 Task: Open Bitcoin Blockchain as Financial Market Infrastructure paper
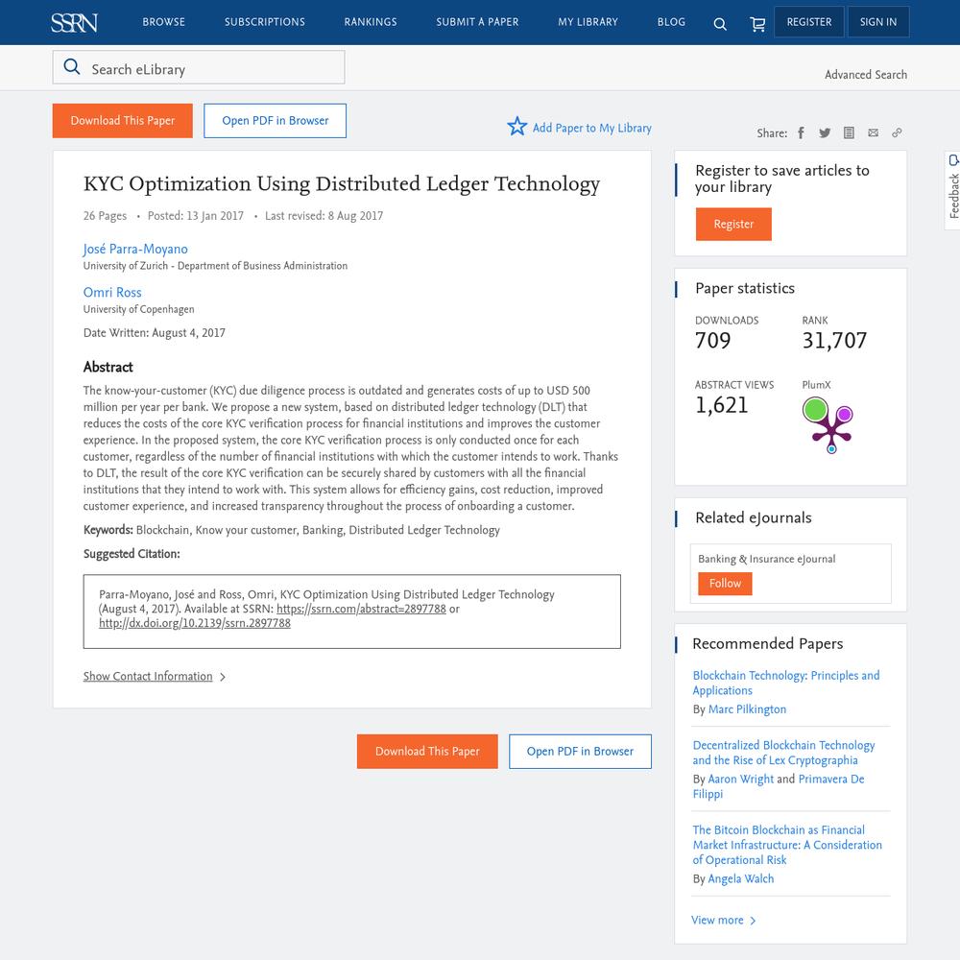(787, 845)
